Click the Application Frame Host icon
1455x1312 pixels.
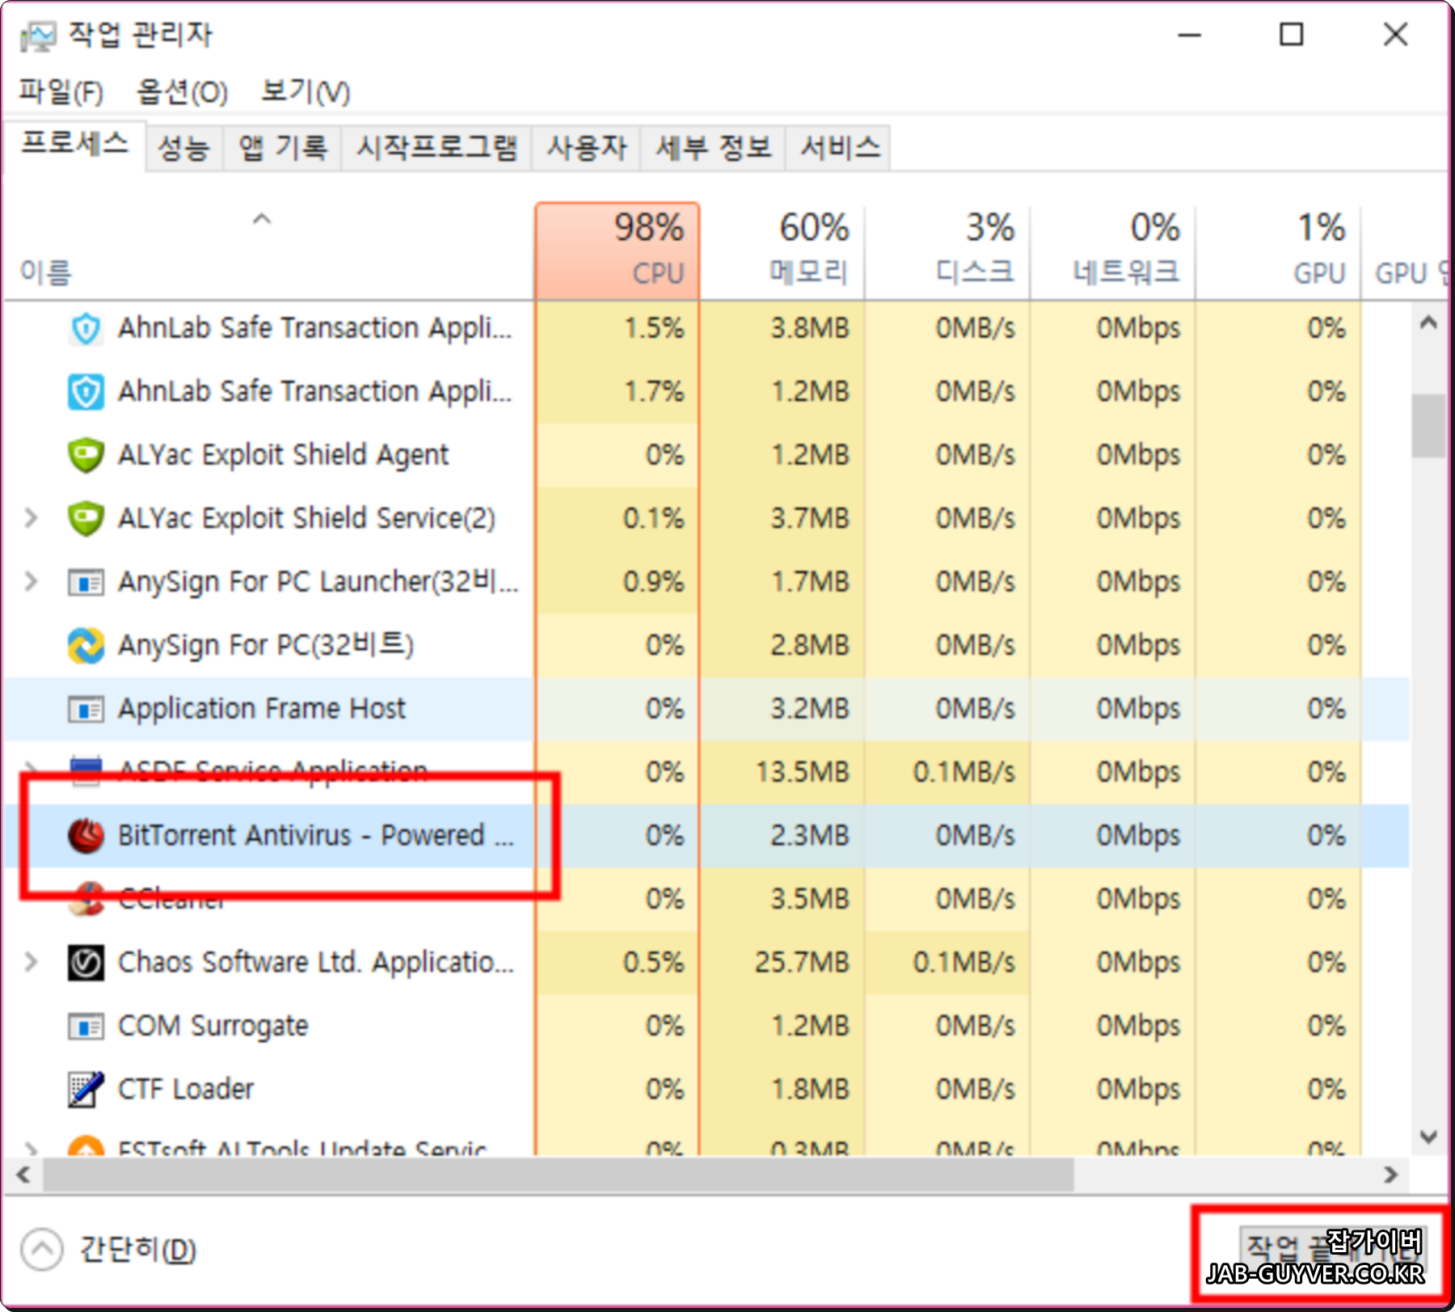[x=86, y=709]
